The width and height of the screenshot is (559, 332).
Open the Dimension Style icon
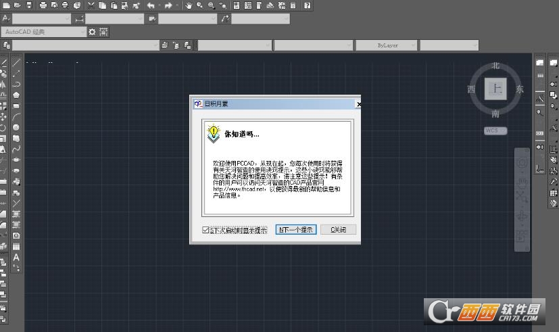[79, 19]
